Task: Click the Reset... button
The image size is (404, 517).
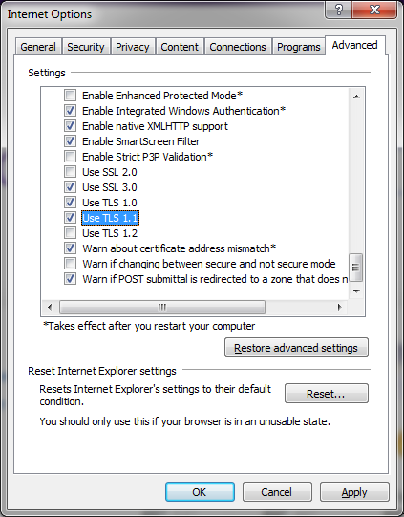Action: tap(326, 394)
